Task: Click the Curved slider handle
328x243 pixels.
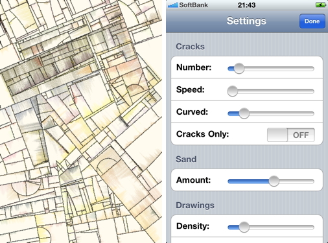Action: pos(244,113)
